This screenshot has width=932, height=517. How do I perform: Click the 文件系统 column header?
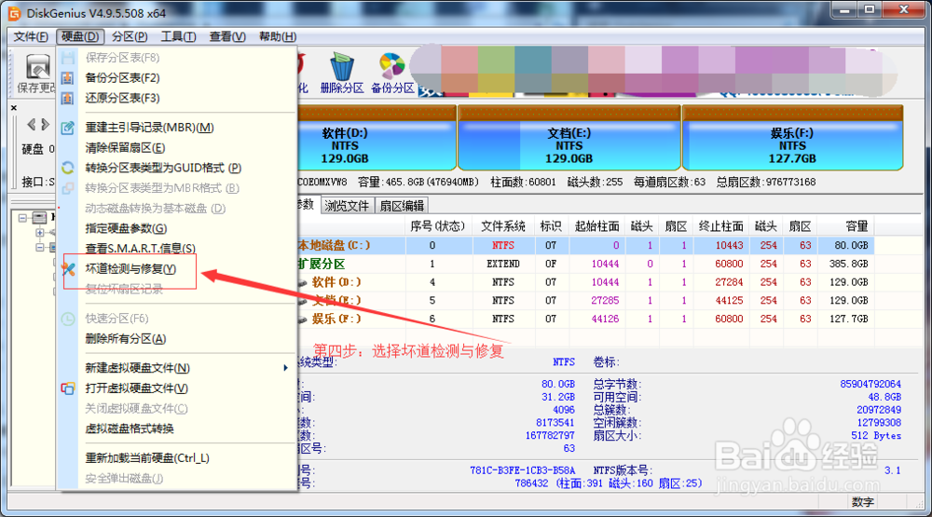[503, 225]
